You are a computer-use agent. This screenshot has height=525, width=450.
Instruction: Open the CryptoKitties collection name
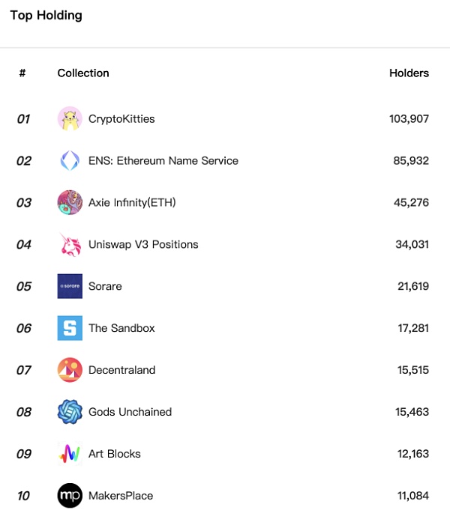[x=121, y=118]
